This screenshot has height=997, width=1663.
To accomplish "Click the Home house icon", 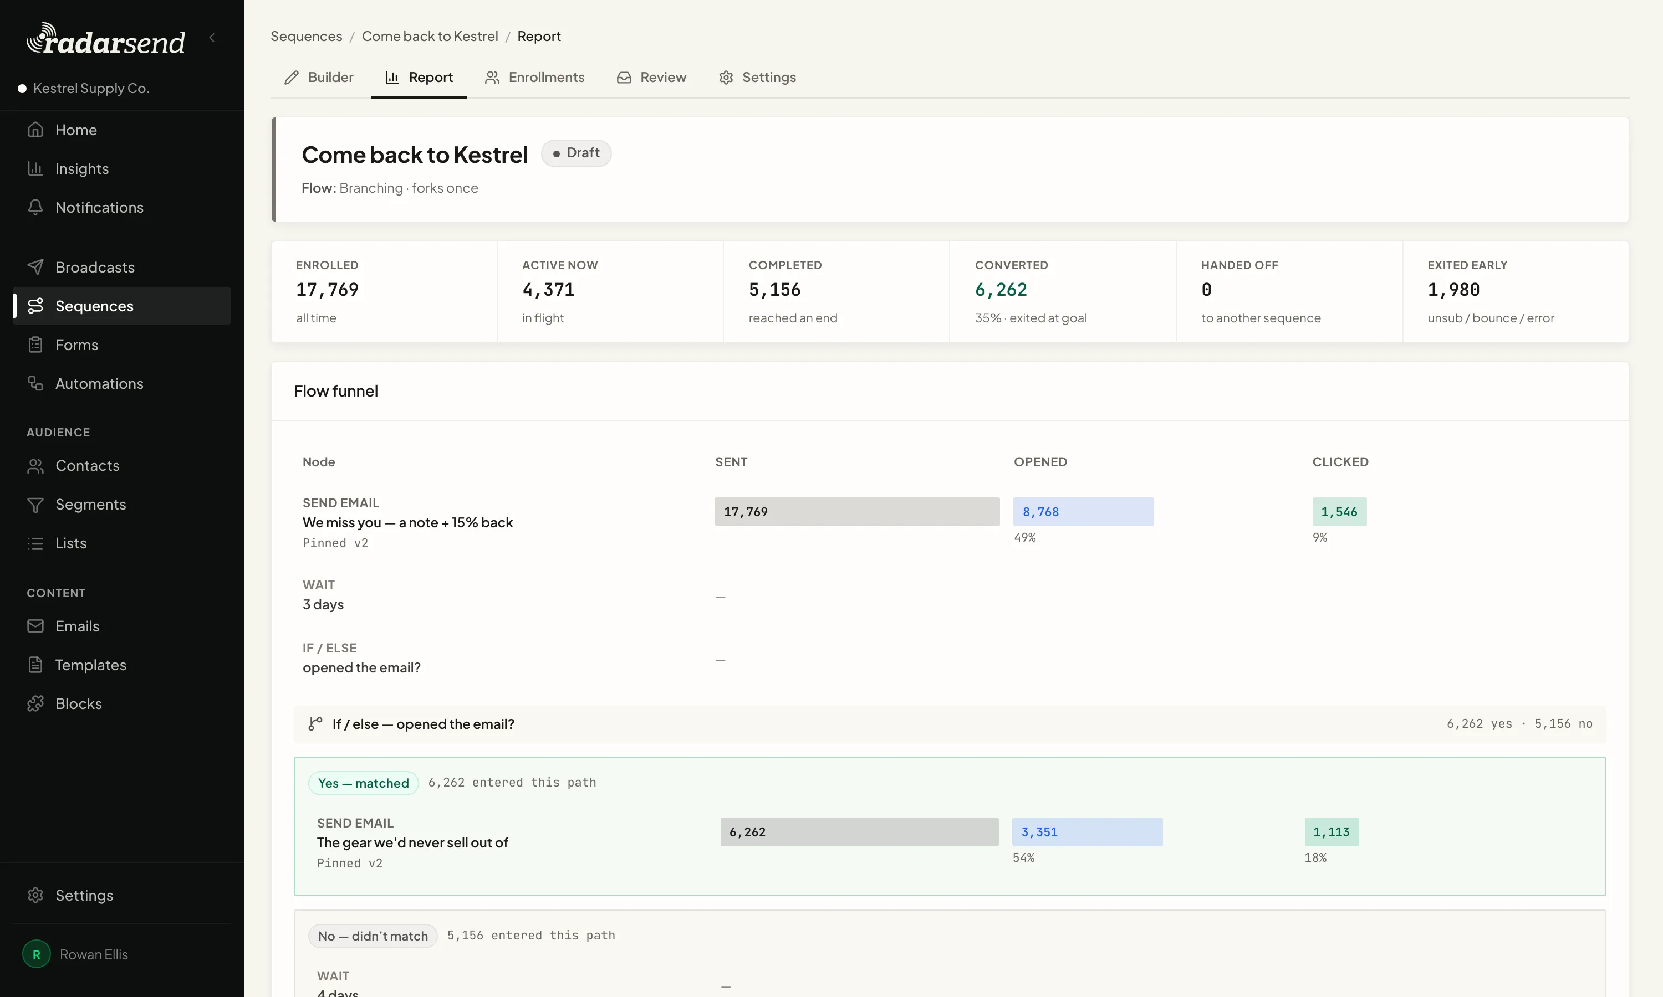I will pyautogui.click(x=35, y=130).
